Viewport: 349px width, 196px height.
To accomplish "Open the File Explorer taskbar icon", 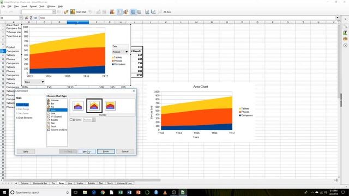I will click(x=85, y=192).
